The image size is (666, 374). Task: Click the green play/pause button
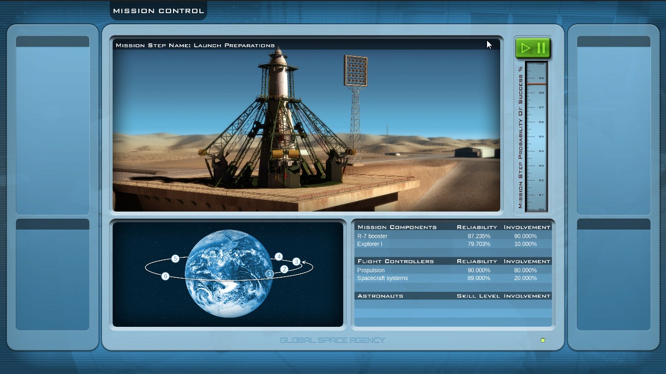(x=533, y=48)
